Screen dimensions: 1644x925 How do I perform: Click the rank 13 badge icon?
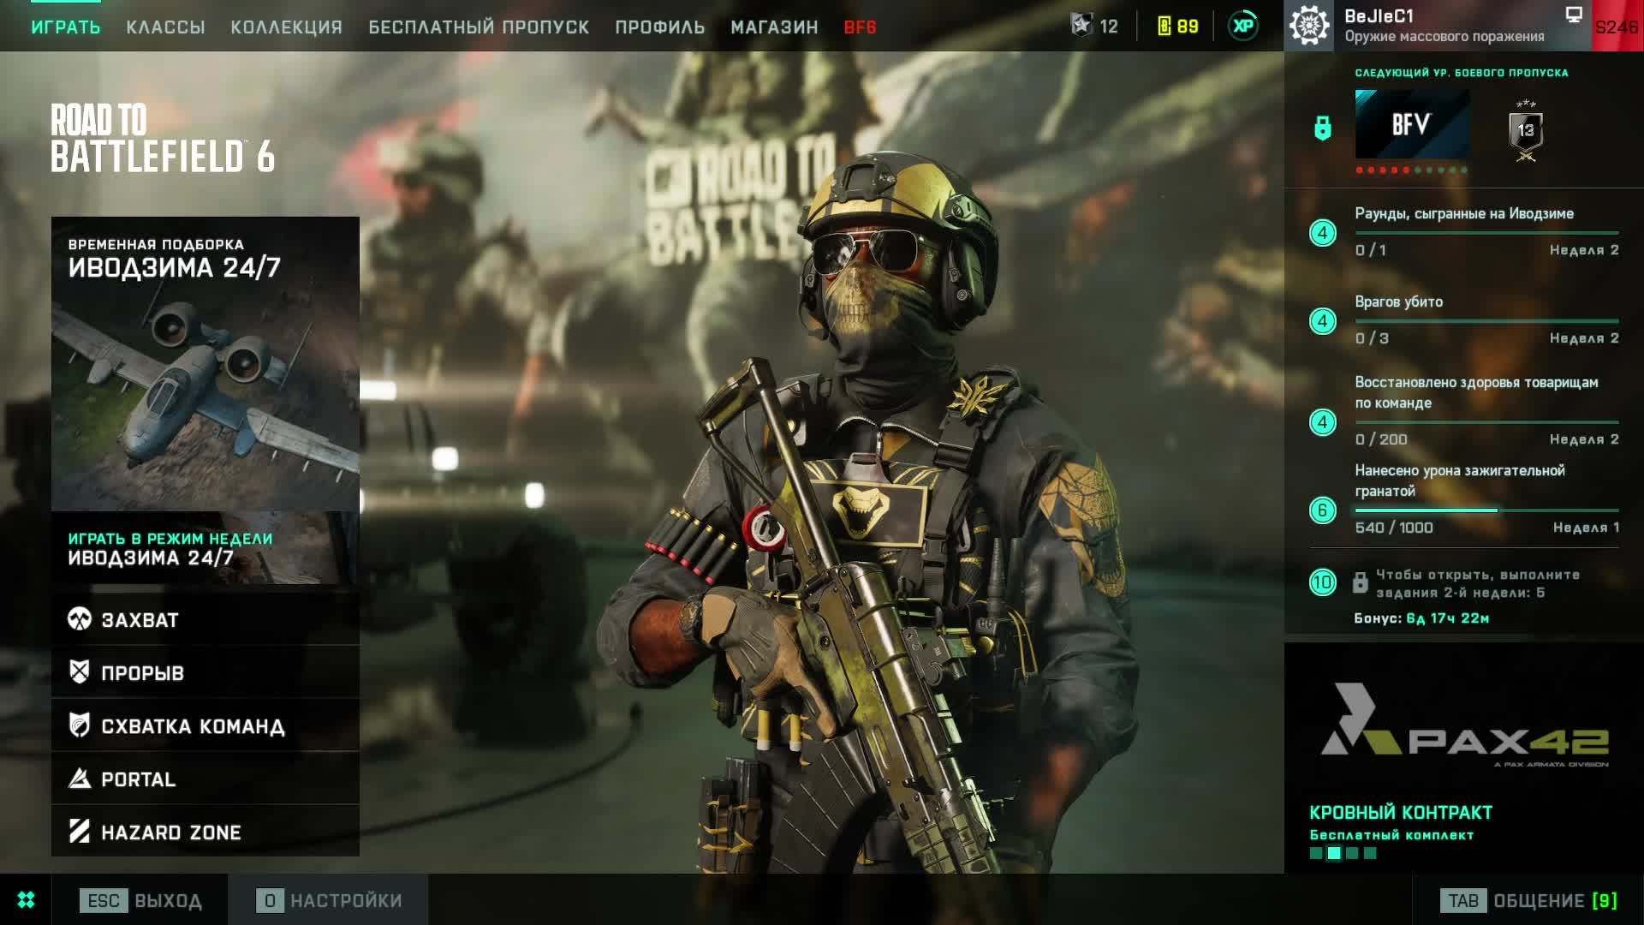1526,131
